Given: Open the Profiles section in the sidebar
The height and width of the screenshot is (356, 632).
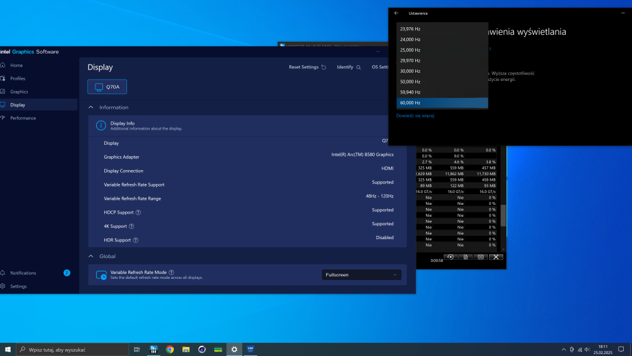Looking at the screenshot, I should pos(18,78).
